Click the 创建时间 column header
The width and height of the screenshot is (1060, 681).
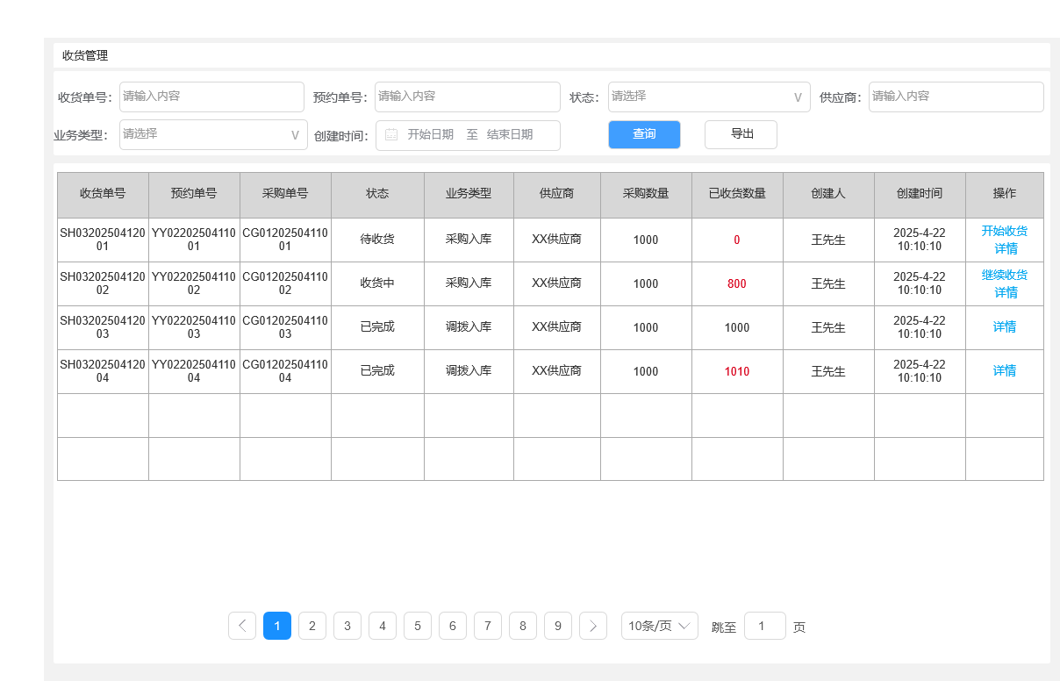(x=920, y=194)
